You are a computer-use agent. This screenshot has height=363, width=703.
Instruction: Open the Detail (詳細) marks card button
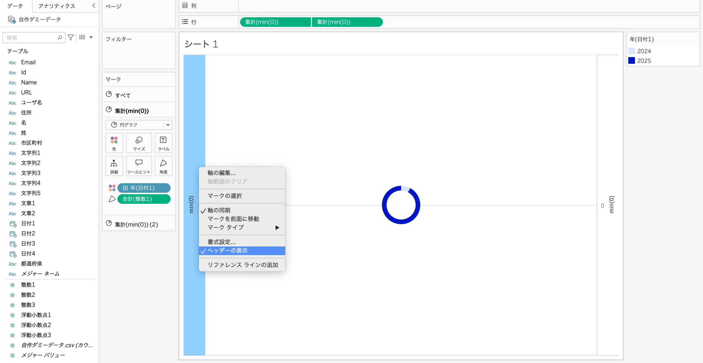coord(114,166)
